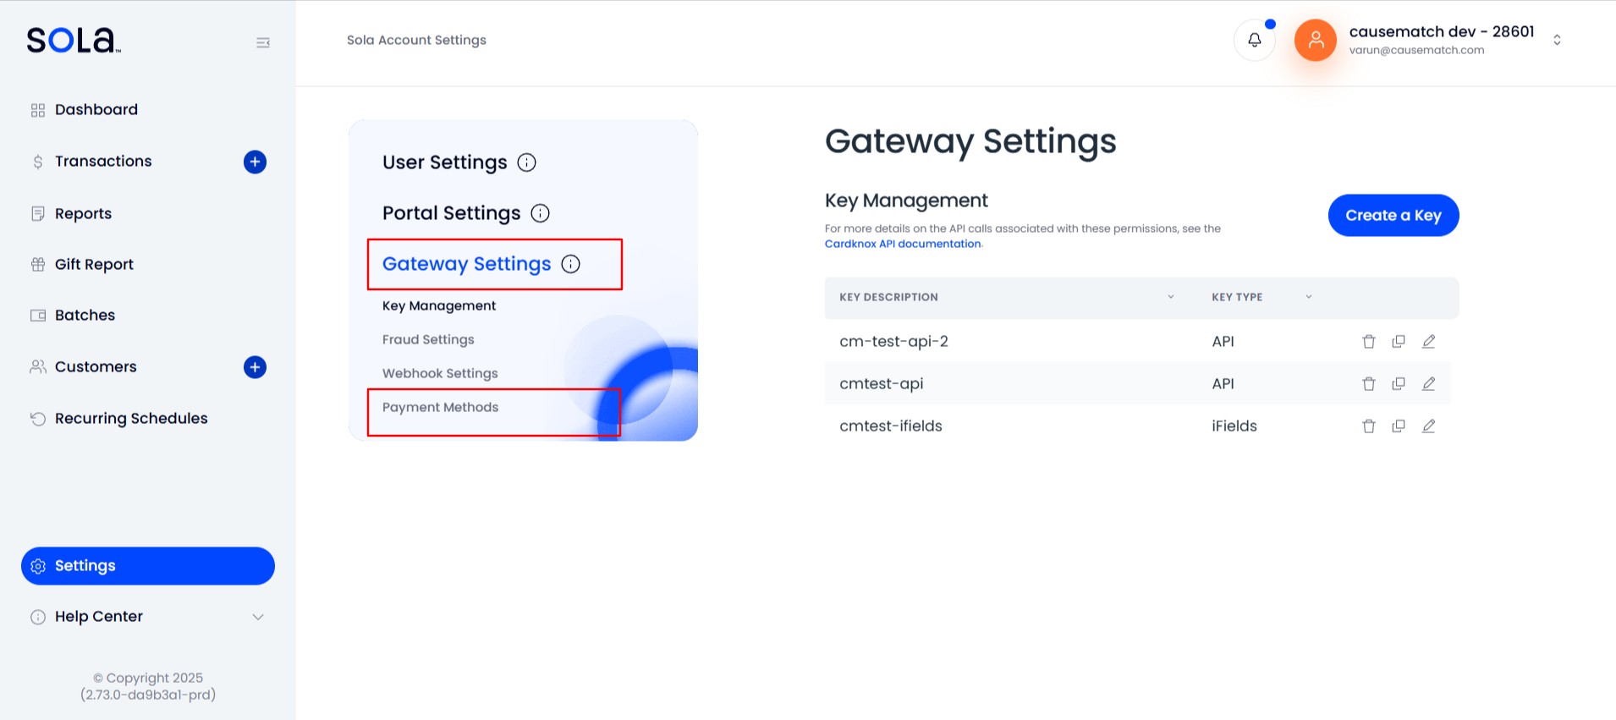1616x720 pixels.
Task: Sort by Key Description column arrow
Action: coord(1171,297)
